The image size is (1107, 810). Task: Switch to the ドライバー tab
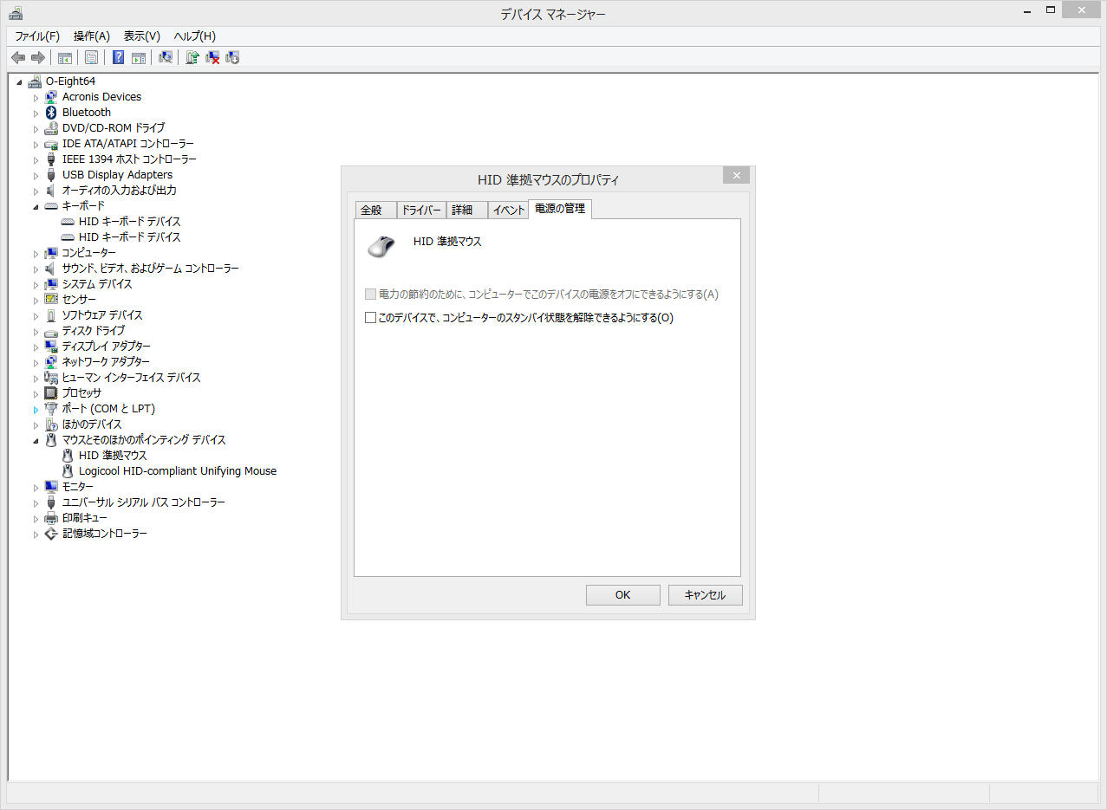[x=421, y=211]
